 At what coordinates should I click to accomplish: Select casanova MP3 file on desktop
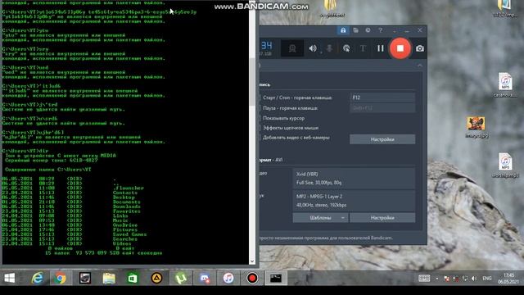(x=505, y=85)
